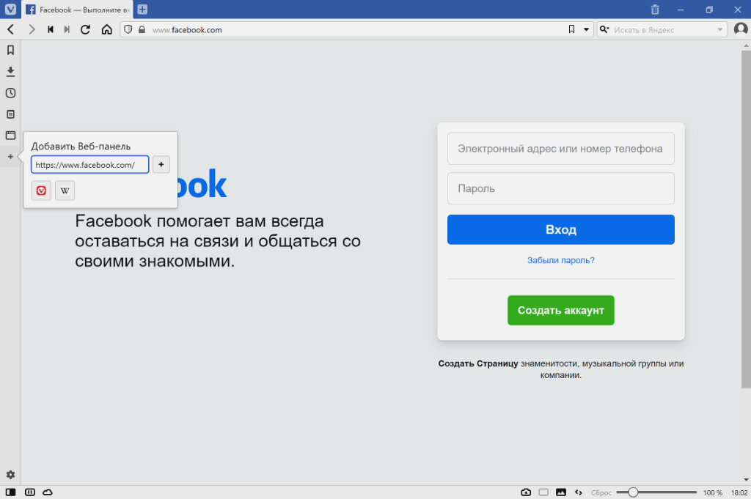Open a new tab with plus button
The width and height of the screenshot is (751, 499).
pyautogui.click(x=142, y=9)
